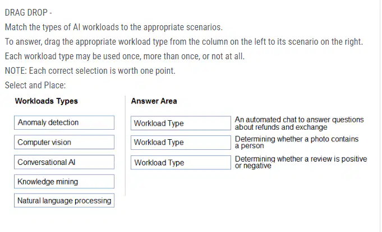
Task: Click the used once, more than once line
Action: (x=125, y=56)
